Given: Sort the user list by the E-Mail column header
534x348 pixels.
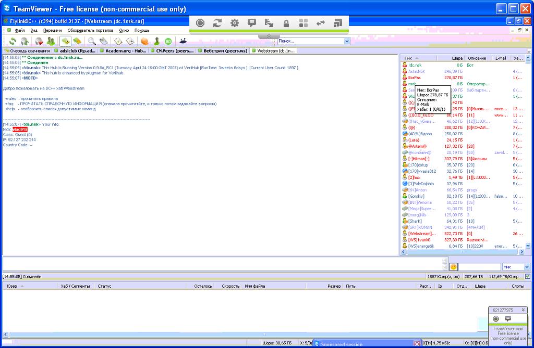Looking at the screenshot, I should [x=501, y=58].
